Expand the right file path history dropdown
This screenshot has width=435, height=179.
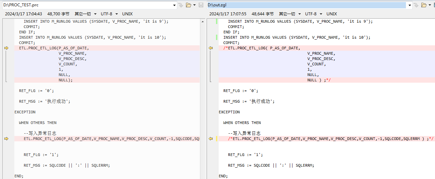(x=409, y=5)
